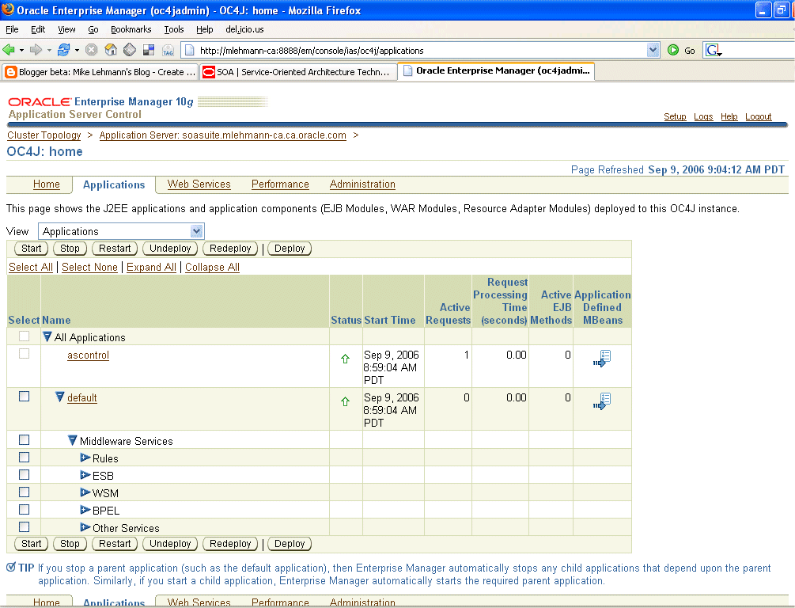Check the ascontrol row checkbox
Screen dimensions: 795x608
[24, 354]
